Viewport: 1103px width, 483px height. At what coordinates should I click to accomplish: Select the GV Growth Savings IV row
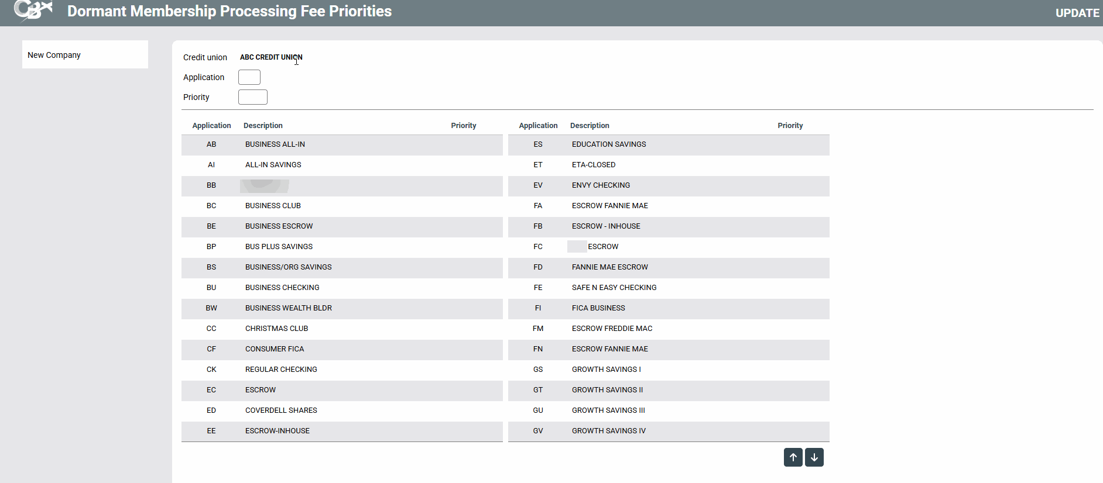[x=668, y=431]
